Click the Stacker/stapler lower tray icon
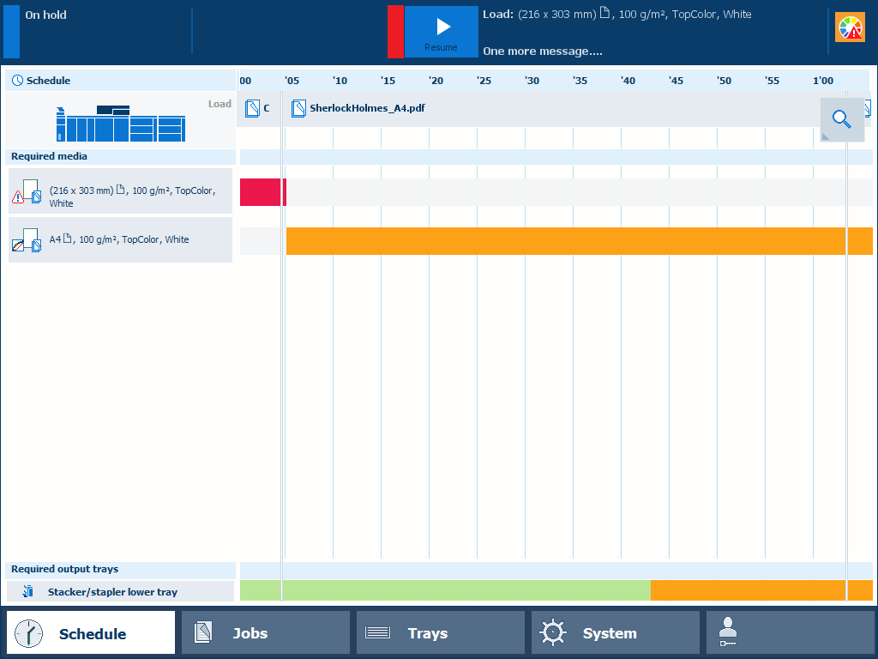Image resolution: width=878 pixels, height=659 pixels. (28, 591)
